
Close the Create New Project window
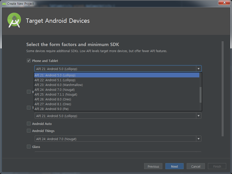pos(224,3)
